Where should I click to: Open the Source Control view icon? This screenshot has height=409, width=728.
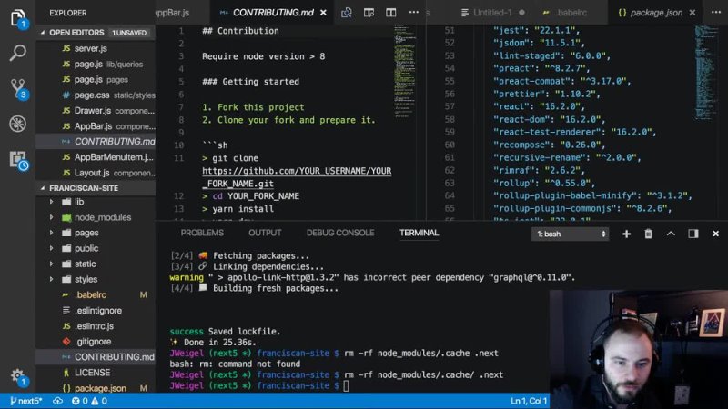pos(17,88)
